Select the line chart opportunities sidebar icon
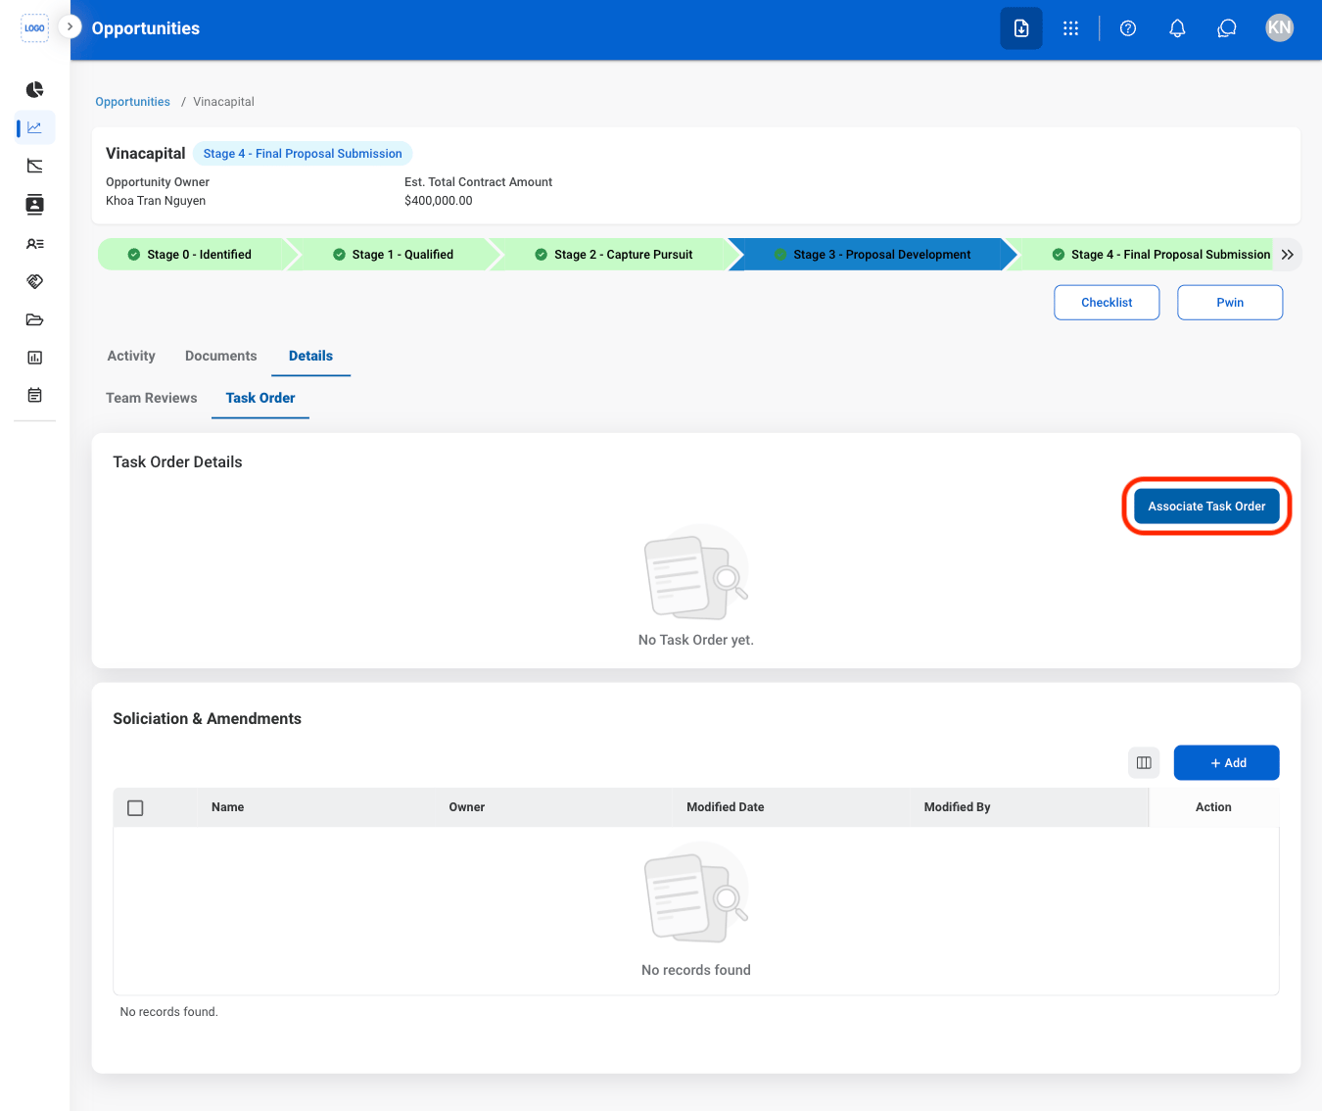The image size is (1322, 1111). pos(35,127)
